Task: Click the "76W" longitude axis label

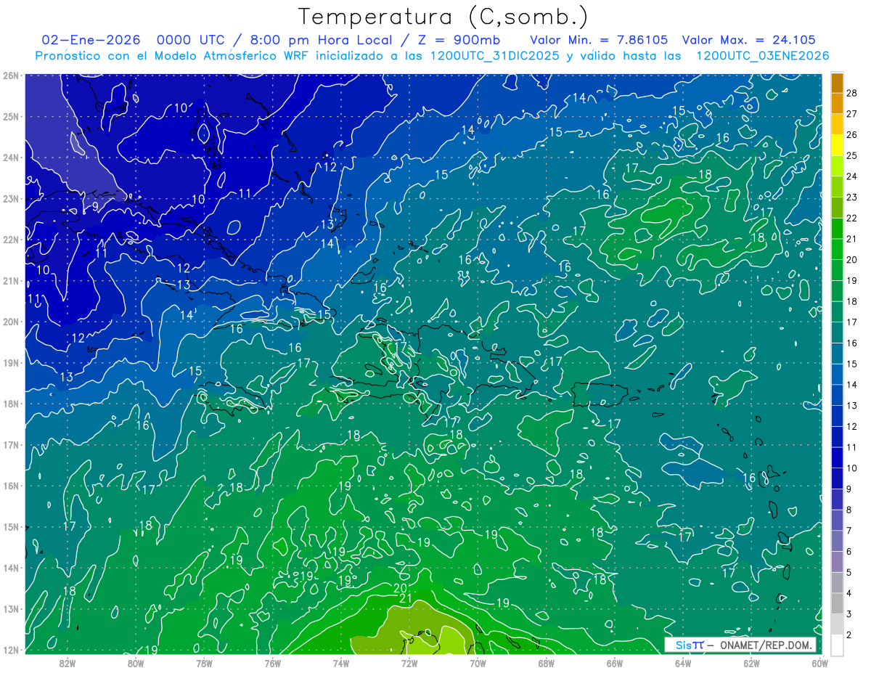Action: coord(272,662)
